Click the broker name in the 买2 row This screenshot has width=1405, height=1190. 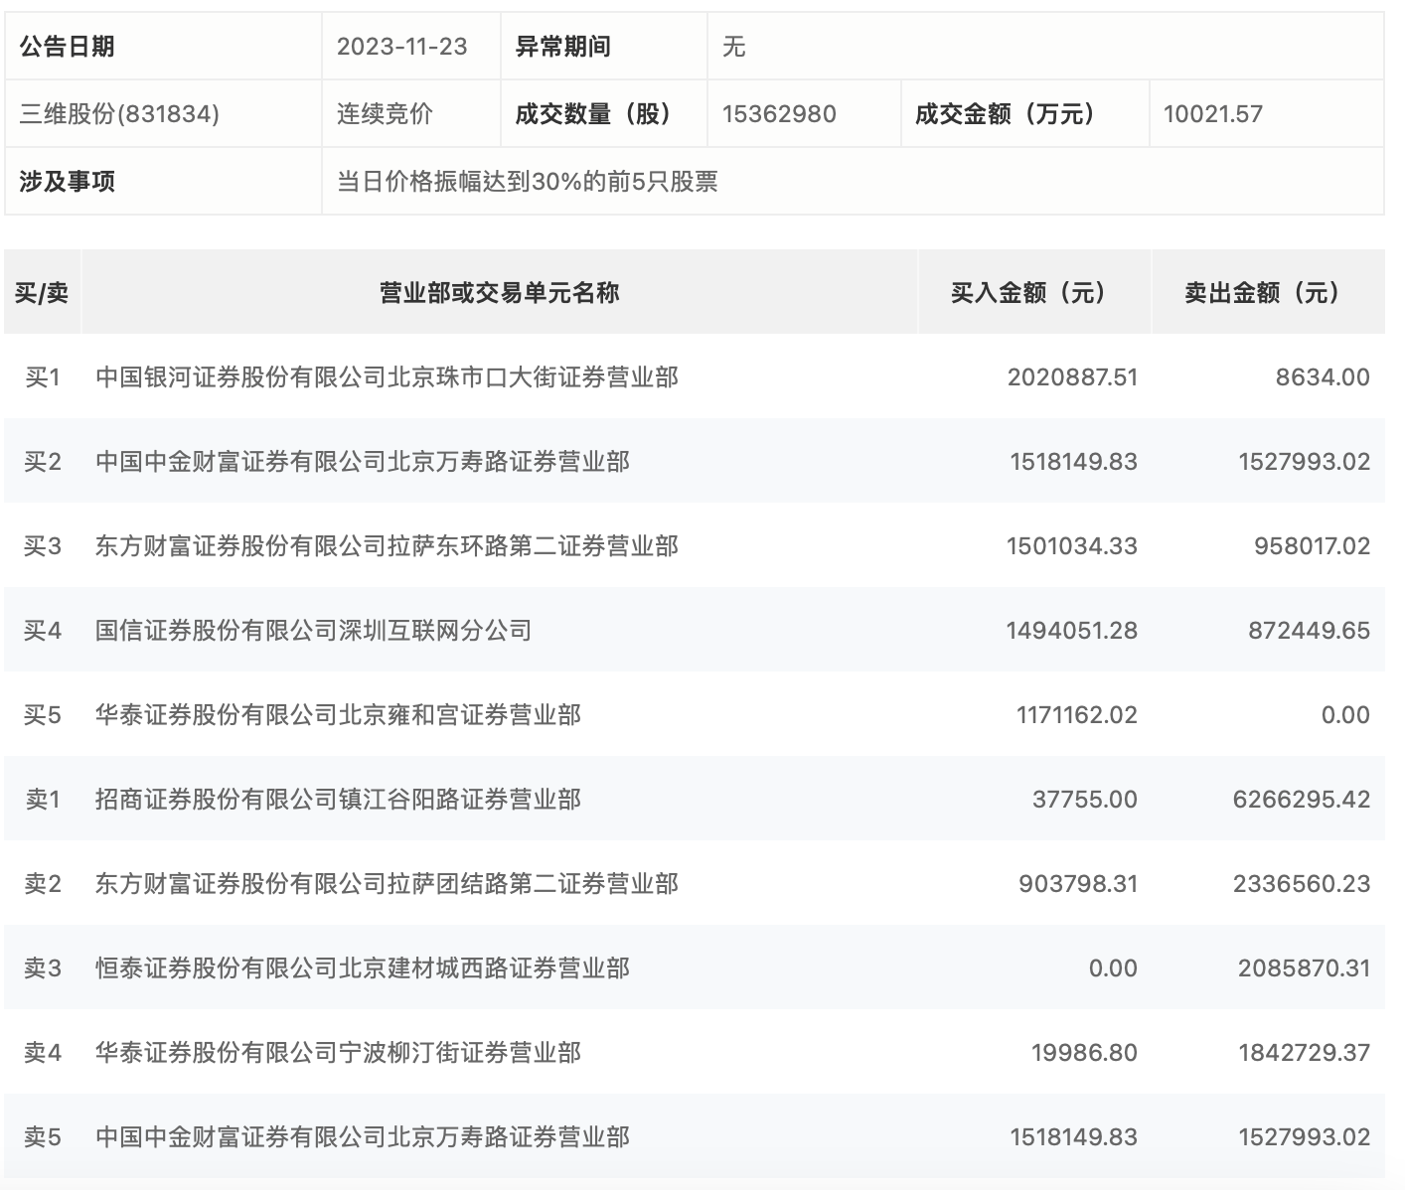[x=363, y=462]
